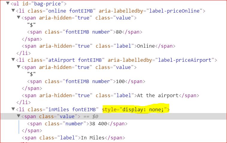Click the "$" text node above number 100
227x143 pixels.
pos(30,74)
